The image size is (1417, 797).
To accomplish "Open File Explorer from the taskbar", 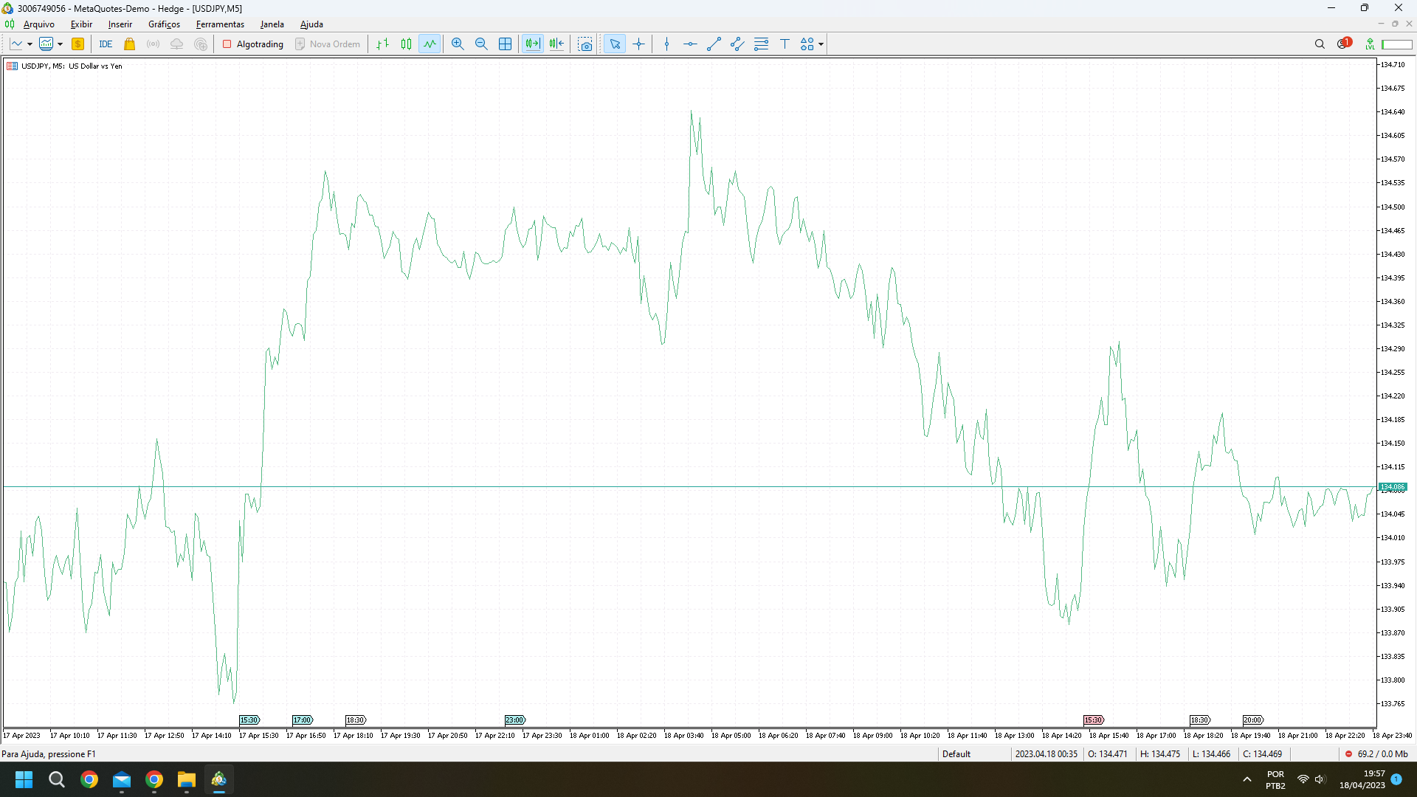I will [x=186, y=779].
